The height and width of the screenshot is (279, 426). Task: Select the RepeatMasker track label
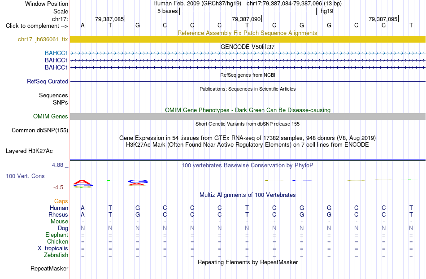click(49, 268)
